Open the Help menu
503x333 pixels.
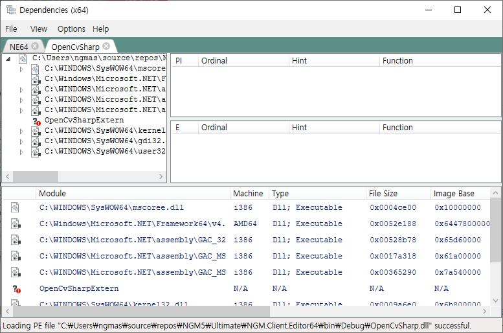pyautogui.click(x=100, y=29)
